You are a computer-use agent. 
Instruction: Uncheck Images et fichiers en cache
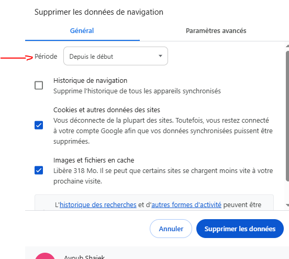39,170
